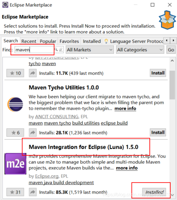Click the maven tag next to tycho at top
177x200 pixels.
[x=49, y=64]
